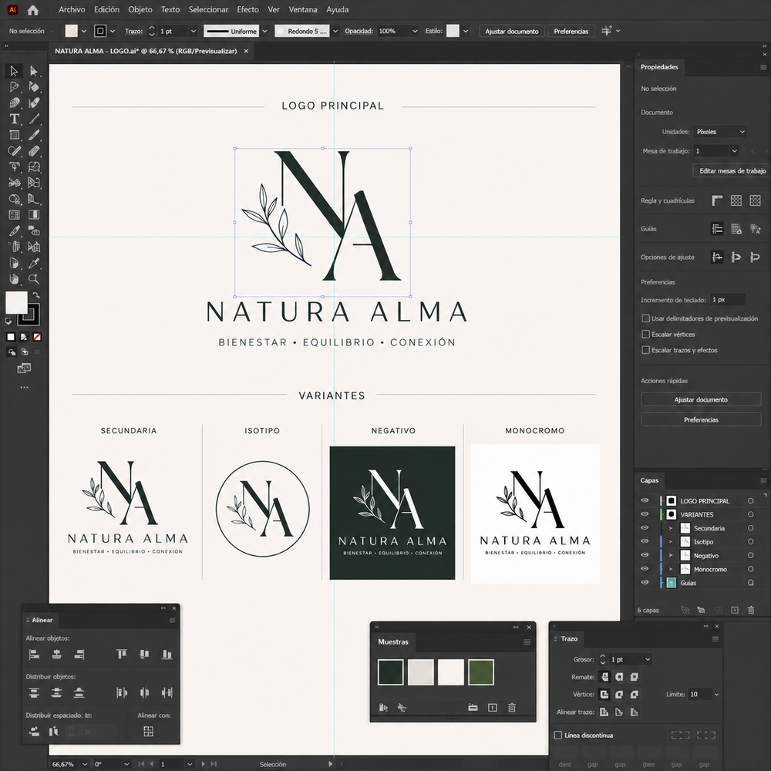This screenshot has height=771, width=771.
Task: Show rulers icon in Regla y cuadrículas
Action: point(717,200)
